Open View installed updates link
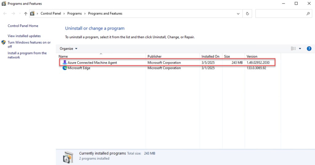Viewport: 315px width, 165px height. [24, 36]
